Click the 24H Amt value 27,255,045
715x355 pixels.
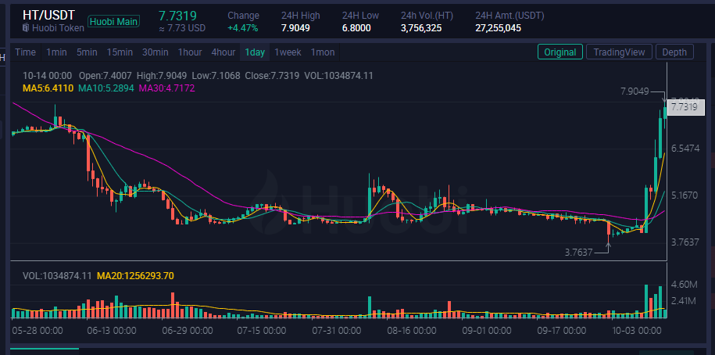498,28
